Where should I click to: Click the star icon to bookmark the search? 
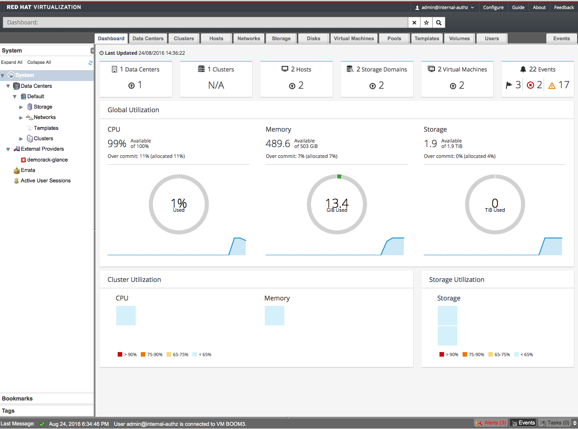click(x=426, y=22)
